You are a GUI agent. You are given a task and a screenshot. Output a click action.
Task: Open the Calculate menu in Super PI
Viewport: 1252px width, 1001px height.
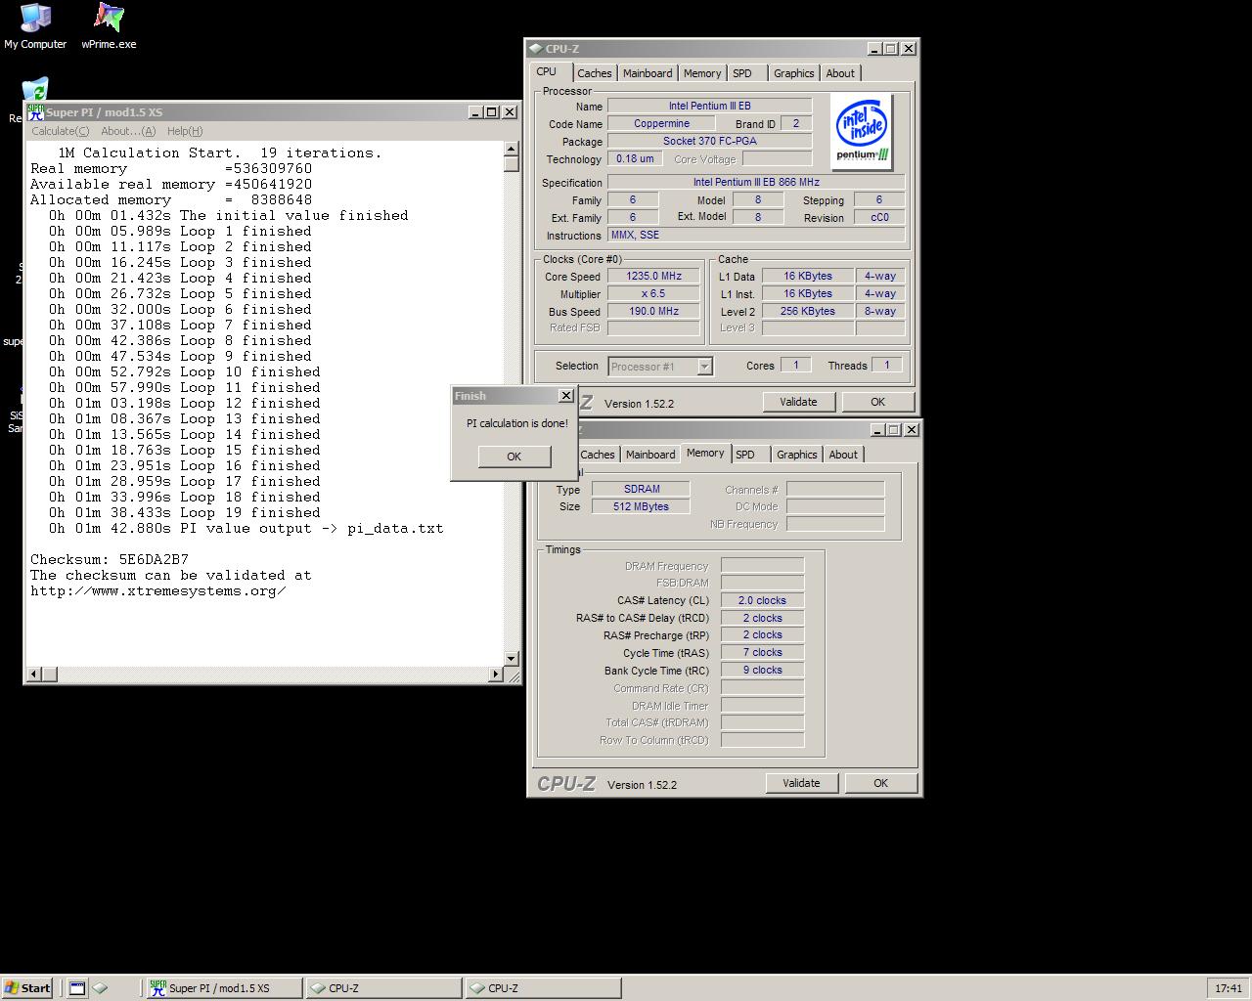click(60, 131)
